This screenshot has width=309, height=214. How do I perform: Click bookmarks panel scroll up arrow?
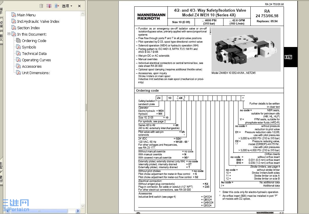tap(83, 14)
